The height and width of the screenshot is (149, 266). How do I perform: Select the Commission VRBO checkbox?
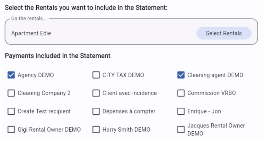click(x=181, y=93)
